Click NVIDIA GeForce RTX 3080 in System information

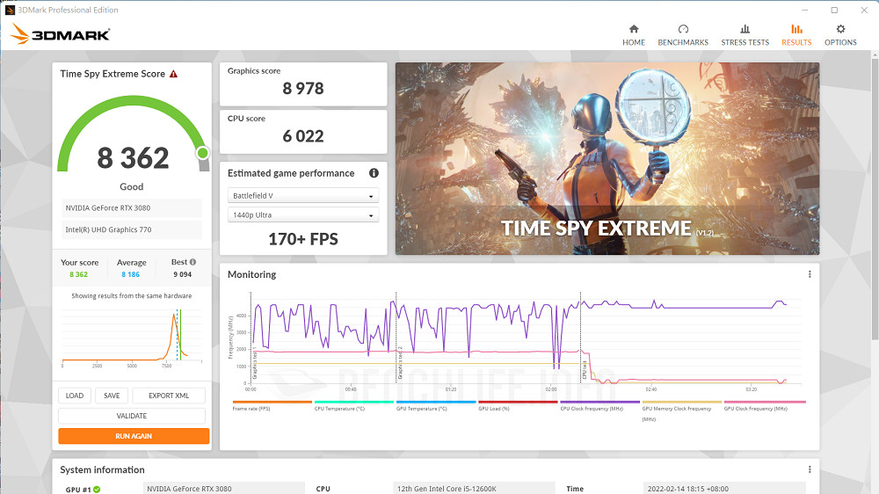pos(223,489)
